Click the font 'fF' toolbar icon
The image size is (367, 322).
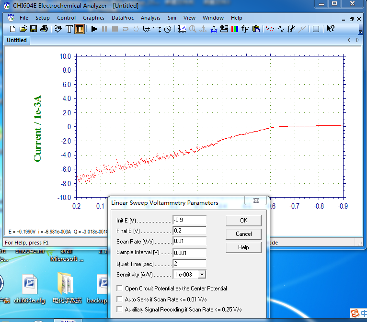[x=245, y=29]
